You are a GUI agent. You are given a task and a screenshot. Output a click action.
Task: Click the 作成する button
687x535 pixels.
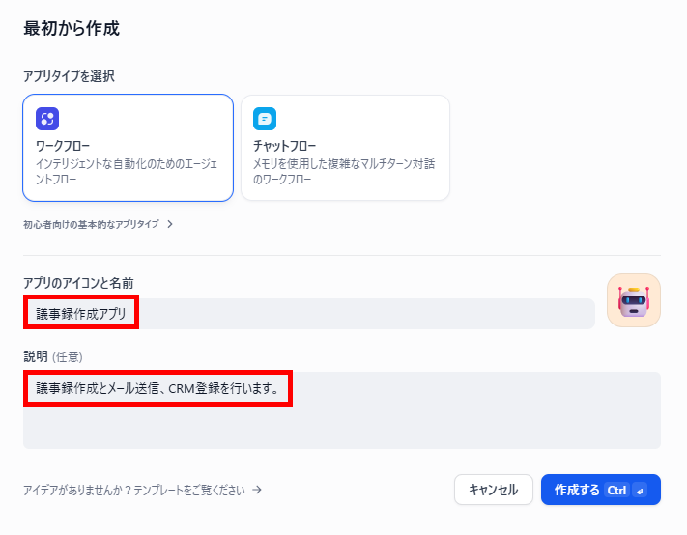tap(601, 490)
